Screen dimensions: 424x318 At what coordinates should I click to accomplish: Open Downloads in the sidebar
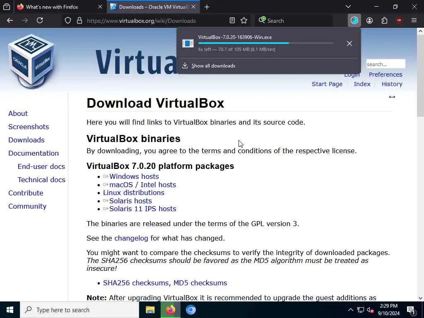(x=26, y=140)
